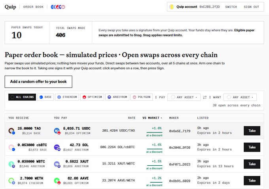Viewport: 269px width, 189px height.
Task: Click the MAKER column header
Action: click(174, 118)
